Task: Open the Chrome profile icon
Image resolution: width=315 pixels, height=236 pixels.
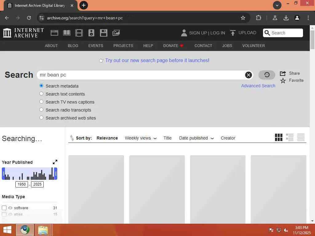Action: [x=297, y=18]
